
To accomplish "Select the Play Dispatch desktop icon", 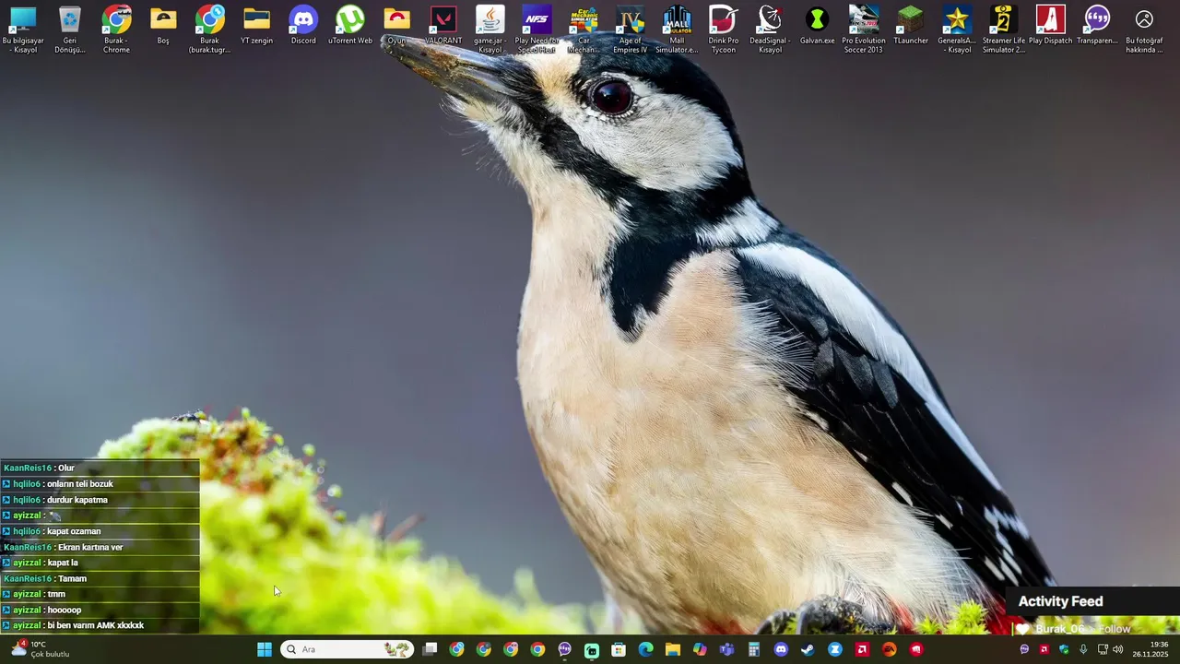I will 1051,26.
